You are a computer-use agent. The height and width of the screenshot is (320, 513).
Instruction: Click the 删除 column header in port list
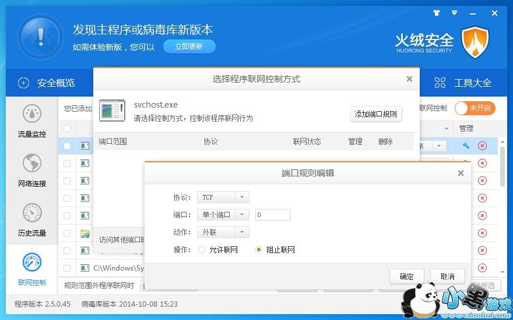pos(385,141)
